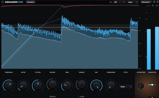Open the Instances panel

[x=30, y=2]
